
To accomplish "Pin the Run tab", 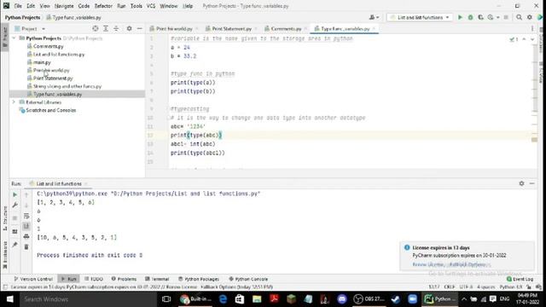I will click(15, 245).
